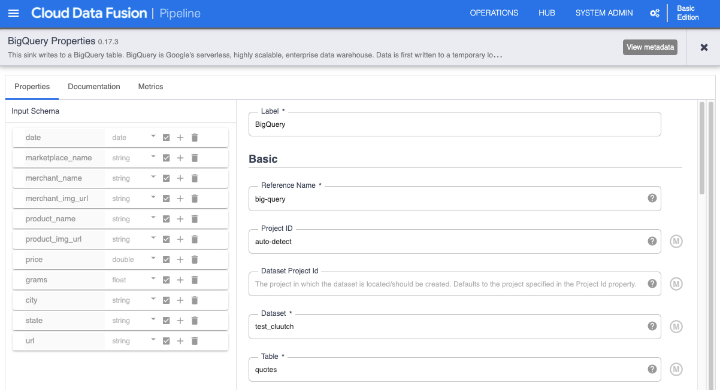Delete the merchant_img_url schema field
The image size is (720, 390).
coord(194,199)
